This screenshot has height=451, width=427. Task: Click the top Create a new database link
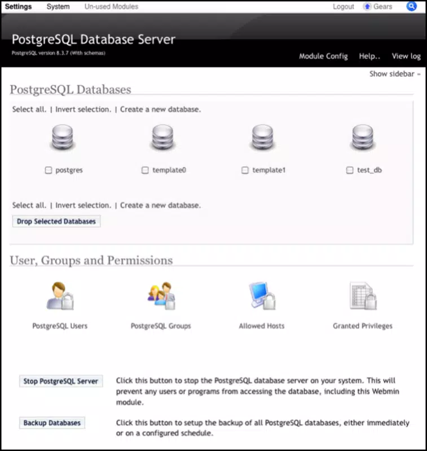(160, 109)
